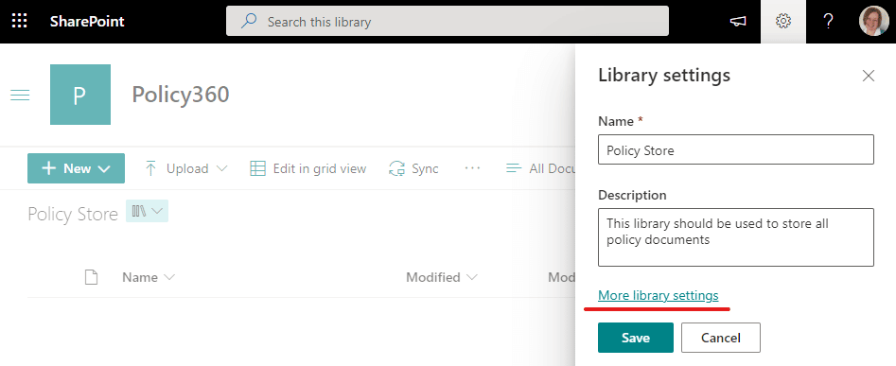This screenshot has width=896, height=366.
Task: Open the Policy360 site title
Action: [x=181, y=95]
